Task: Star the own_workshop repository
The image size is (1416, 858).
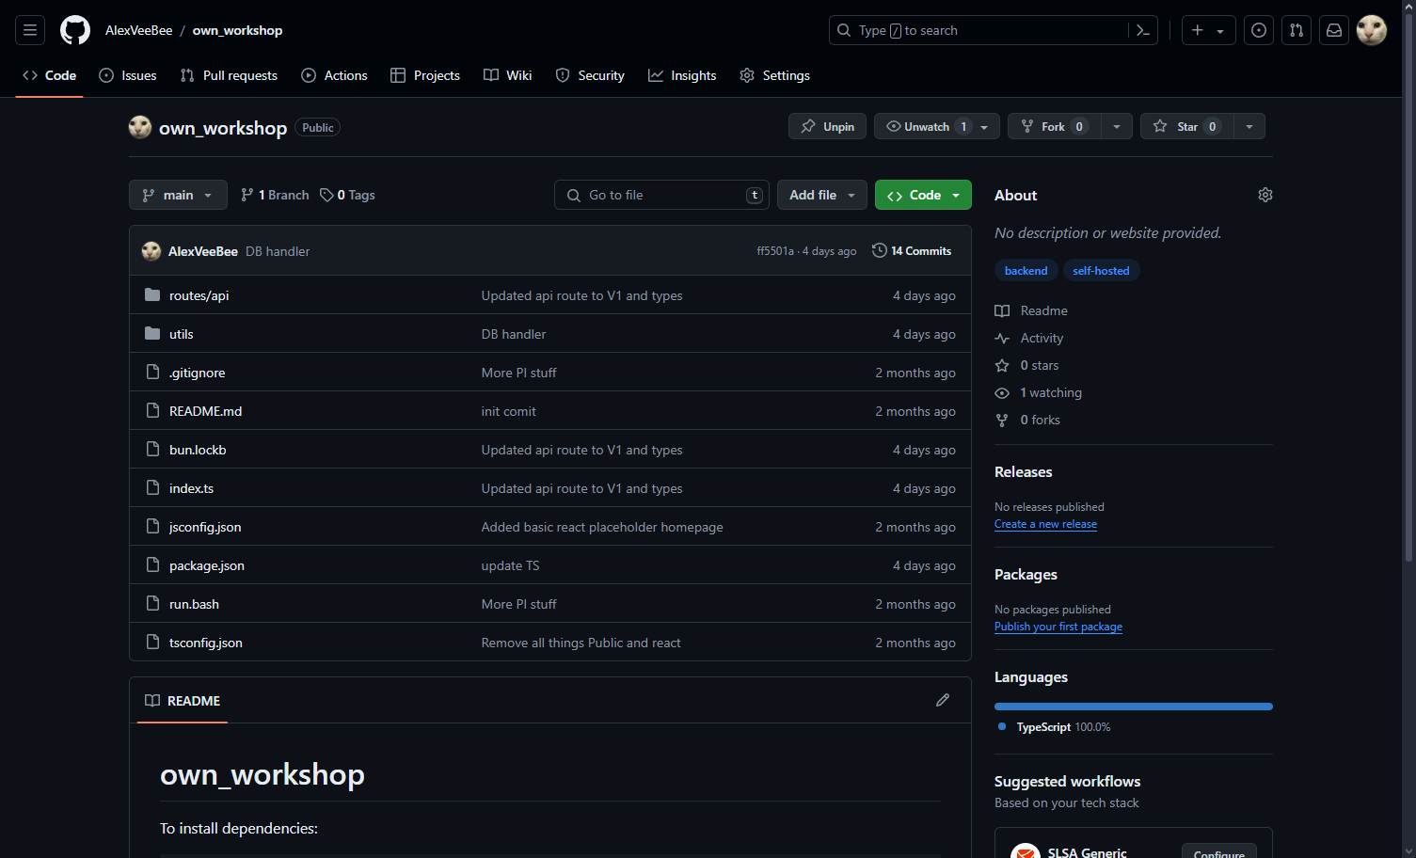Action: (1187, 126)
